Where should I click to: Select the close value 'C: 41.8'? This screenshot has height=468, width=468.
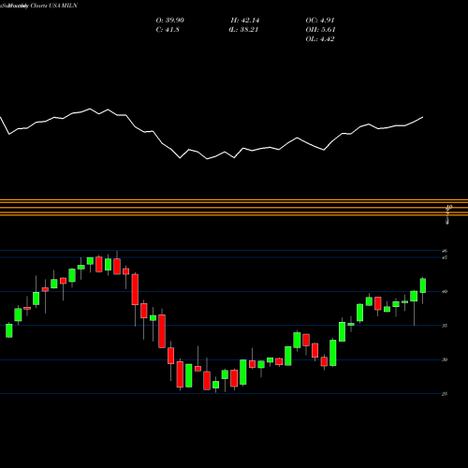(168, 30)
